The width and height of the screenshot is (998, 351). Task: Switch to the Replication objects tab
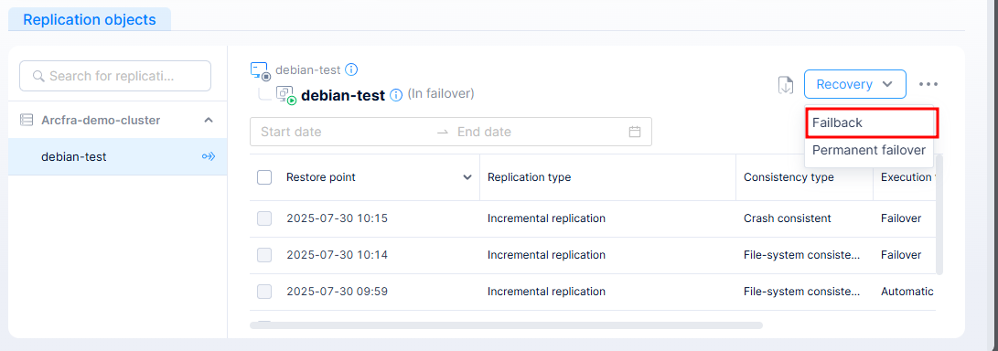[x=89, y=19]
